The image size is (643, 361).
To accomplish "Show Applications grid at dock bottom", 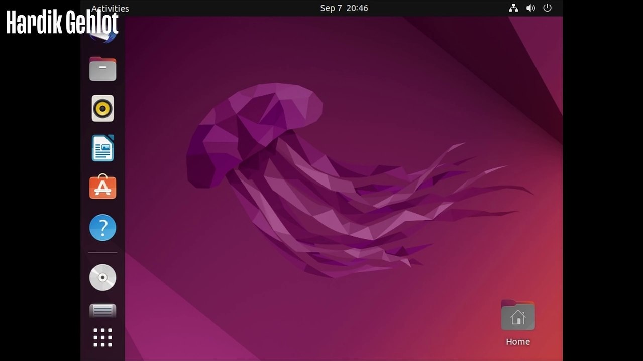I will coord(102,337).
